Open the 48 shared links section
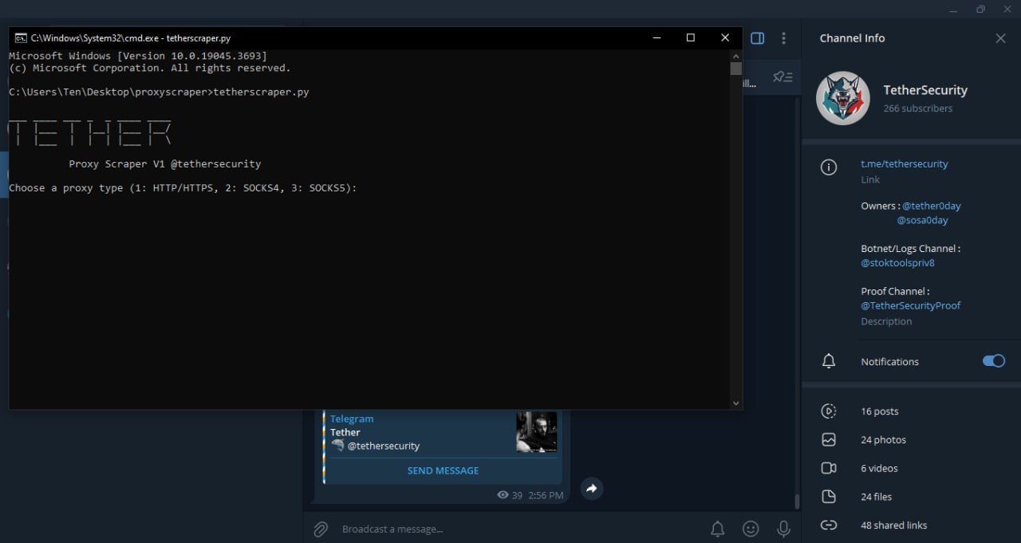This screenshot has height=543, width=1021. tap(893, 525)
